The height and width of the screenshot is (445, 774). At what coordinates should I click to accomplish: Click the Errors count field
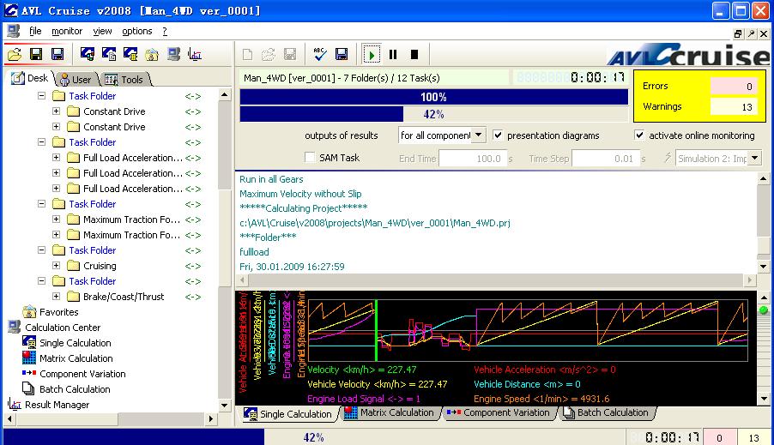click(x=733, y=87)
